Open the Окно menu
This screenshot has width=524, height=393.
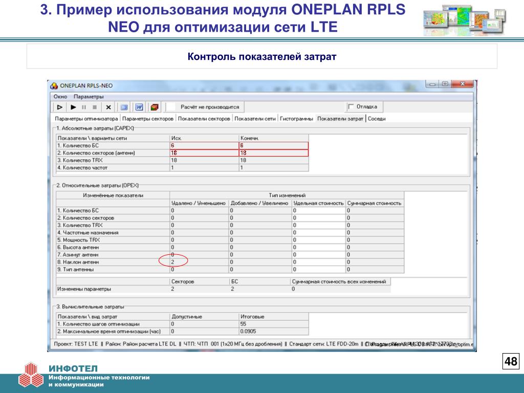60,97
